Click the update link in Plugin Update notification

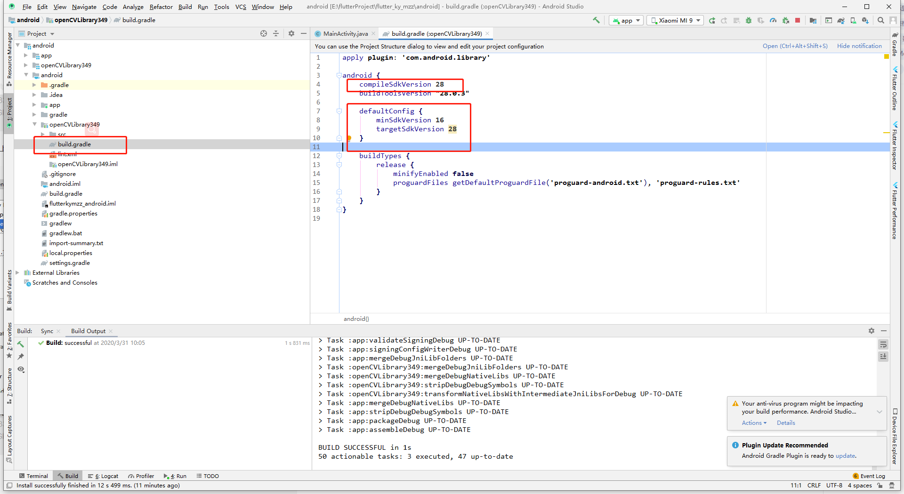click(846, 455)
